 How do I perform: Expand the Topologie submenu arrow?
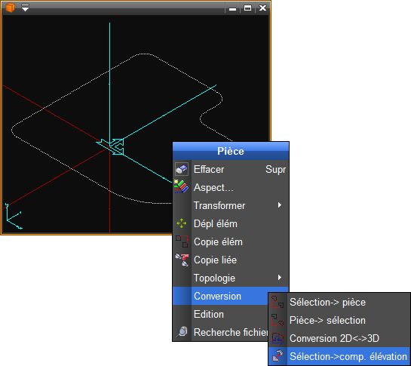(280, 278)
